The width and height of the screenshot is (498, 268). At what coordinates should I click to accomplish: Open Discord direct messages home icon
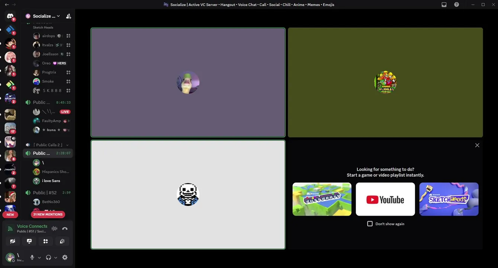tap(10, 16)
